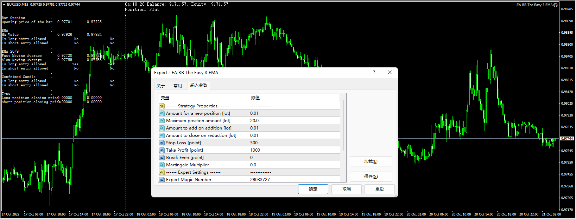
Task: Close the Expert dialog with the X
Action: click(x=390, y=72)
